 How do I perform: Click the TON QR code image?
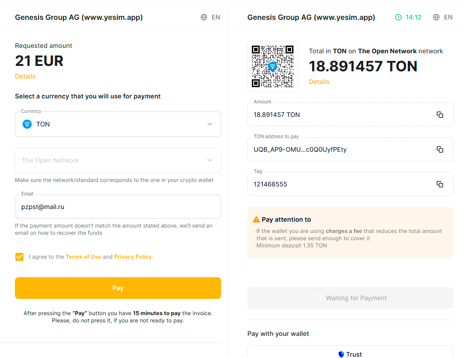273,66
